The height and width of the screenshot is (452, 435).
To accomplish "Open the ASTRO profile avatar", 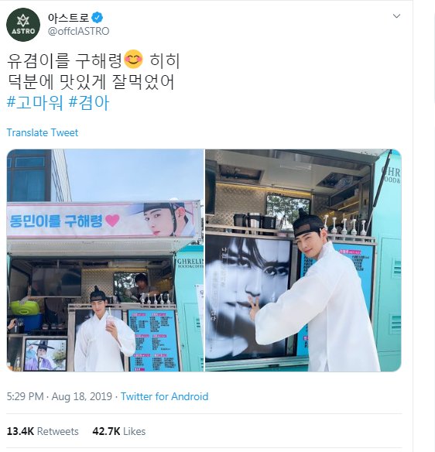I will 23,25.
